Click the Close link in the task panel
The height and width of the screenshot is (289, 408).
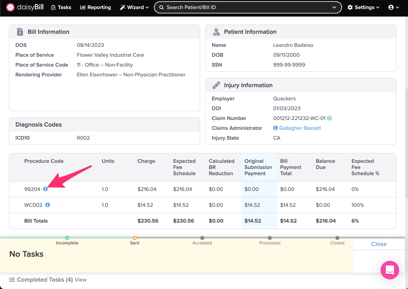click(x=379, y=244)
